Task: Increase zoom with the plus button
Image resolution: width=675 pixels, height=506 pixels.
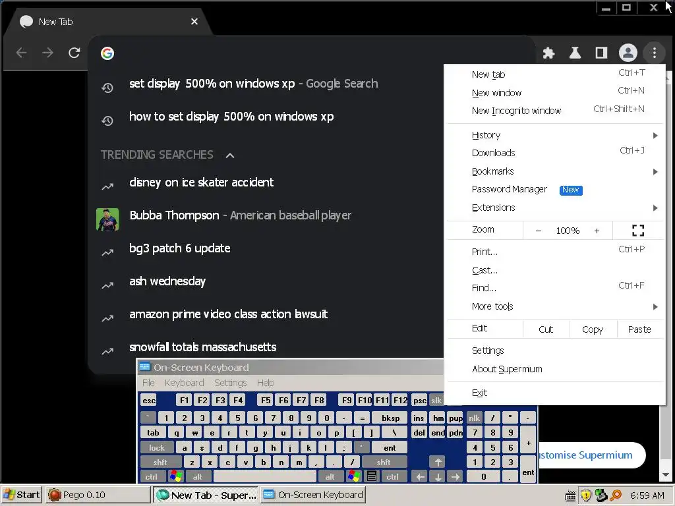Action: tap(597, 231)
